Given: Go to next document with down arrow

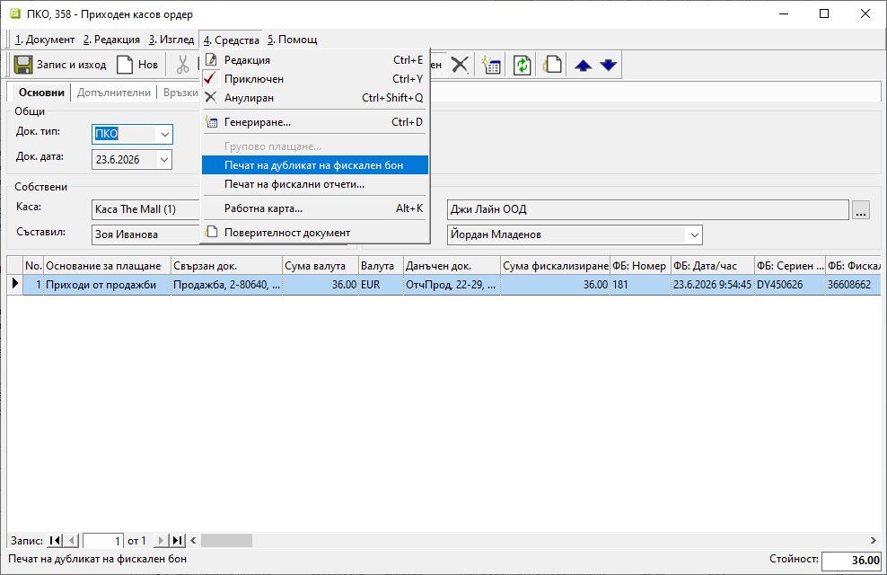Looking at the screenshot, I should [x=608, y=65].
